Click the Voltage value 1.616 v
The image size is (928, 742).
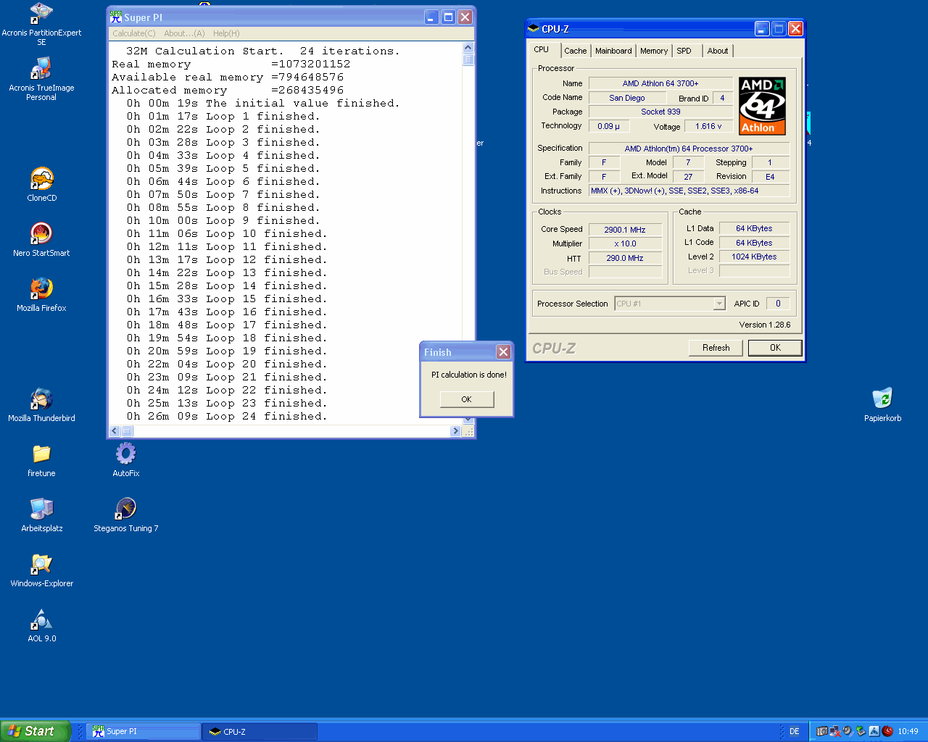coord(708,126)
